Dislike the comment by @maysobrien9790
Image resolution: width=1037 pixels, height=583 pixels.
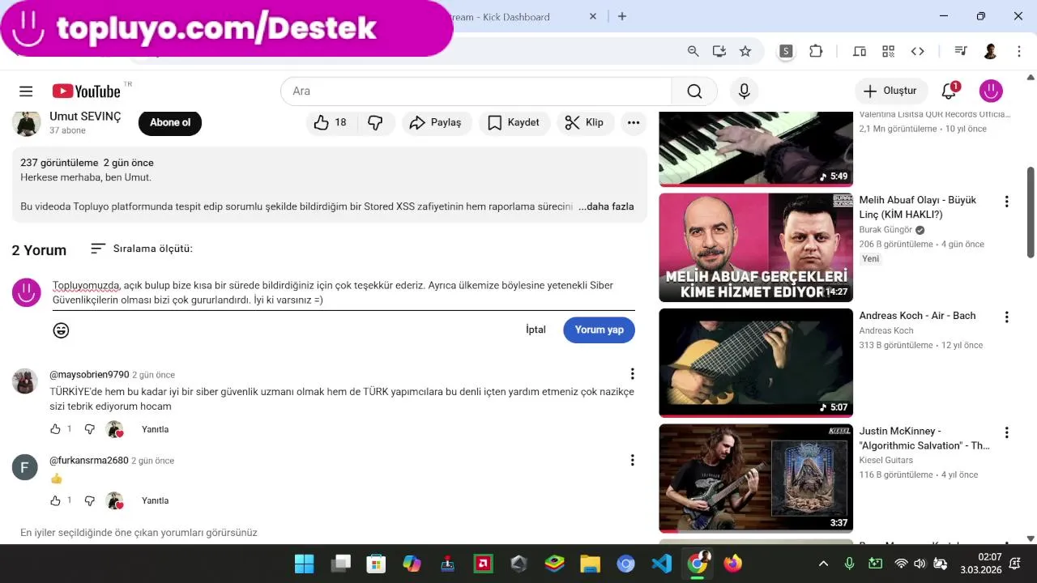(90, 429)
